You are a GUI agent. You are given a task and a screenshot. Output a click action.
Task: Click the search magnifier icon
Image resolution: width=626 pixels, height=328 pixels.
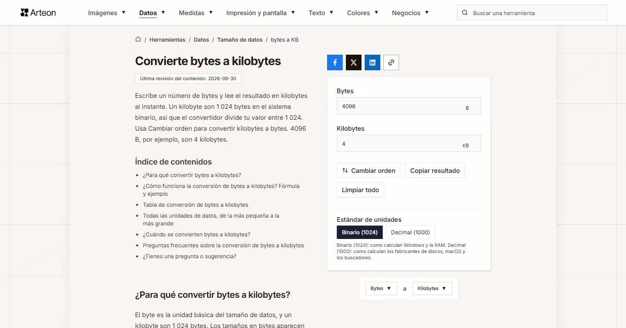pyautogui.click(x=465, y=13)
